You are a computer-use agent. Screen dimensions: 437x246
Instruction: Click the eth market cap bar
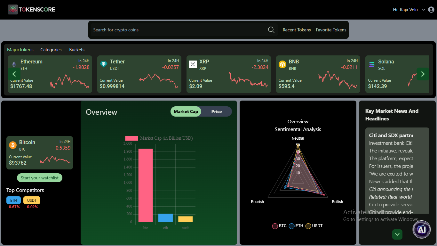click(165, 218)
